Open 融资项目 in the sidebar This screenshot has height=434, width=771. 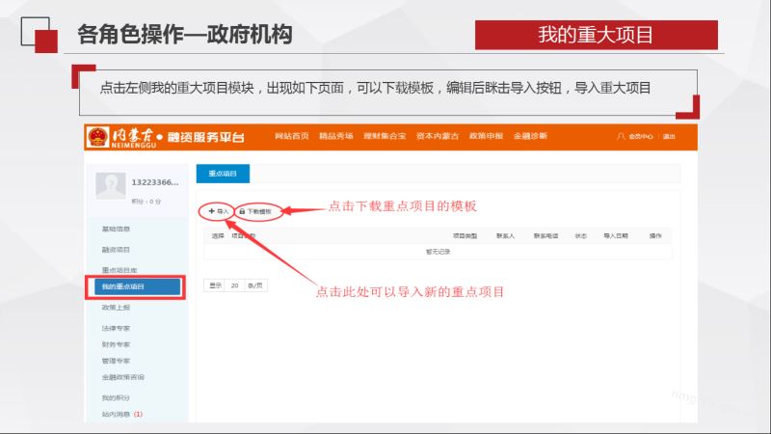[116, 248]
